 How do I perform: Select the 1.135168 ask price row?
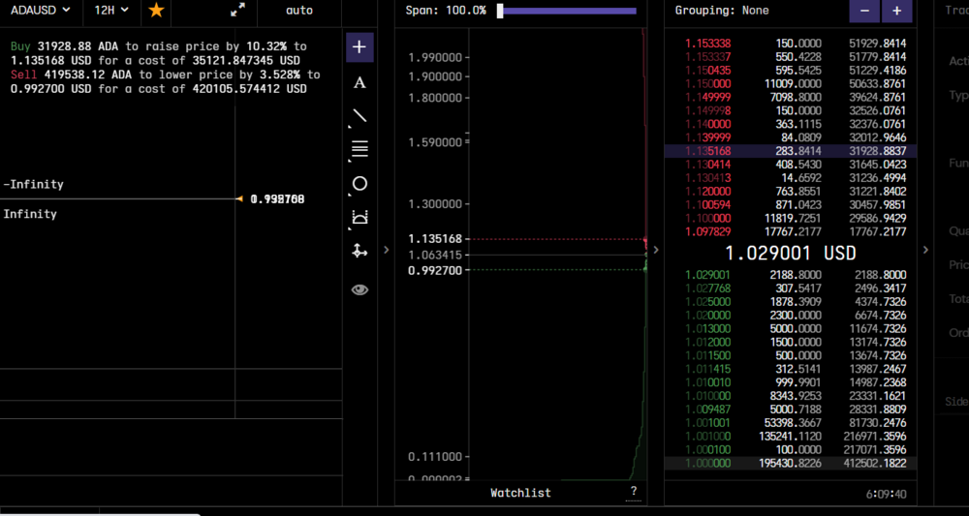(x=791, y=151)
